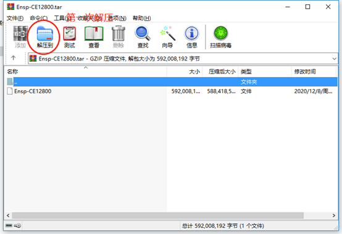Select the Ensp-CE12800 file row
This screenshot has height=234, width=342.
[x=171, y=91]
